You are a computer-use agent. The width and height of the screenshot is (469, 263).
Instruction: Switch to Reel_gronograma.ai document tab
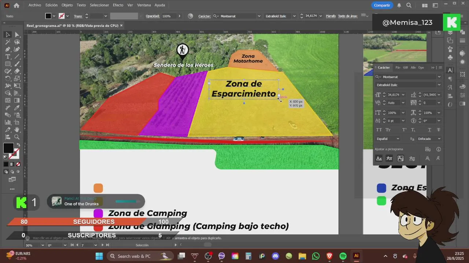click(x=73, y=26)
